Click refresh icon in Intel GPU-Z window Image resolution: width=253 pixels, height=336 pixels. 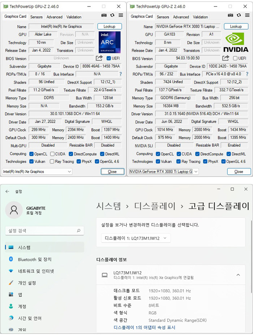pyautogui.click(x=112, y=15)
